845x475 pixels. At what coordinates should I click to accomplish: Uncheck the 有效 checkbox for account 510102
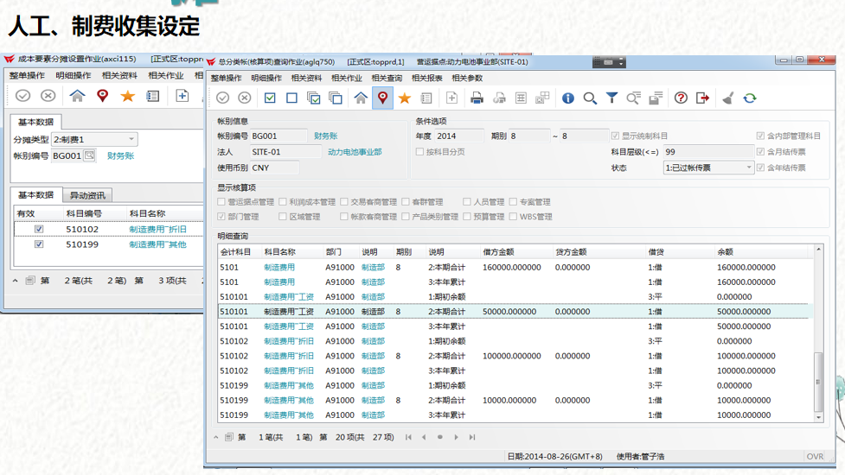point(39,230)
